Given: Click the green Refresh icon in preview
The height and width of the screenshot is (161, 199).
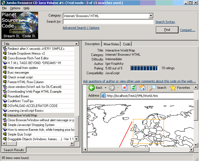Looking at the screenshot, I should click(x=133, y=88).
